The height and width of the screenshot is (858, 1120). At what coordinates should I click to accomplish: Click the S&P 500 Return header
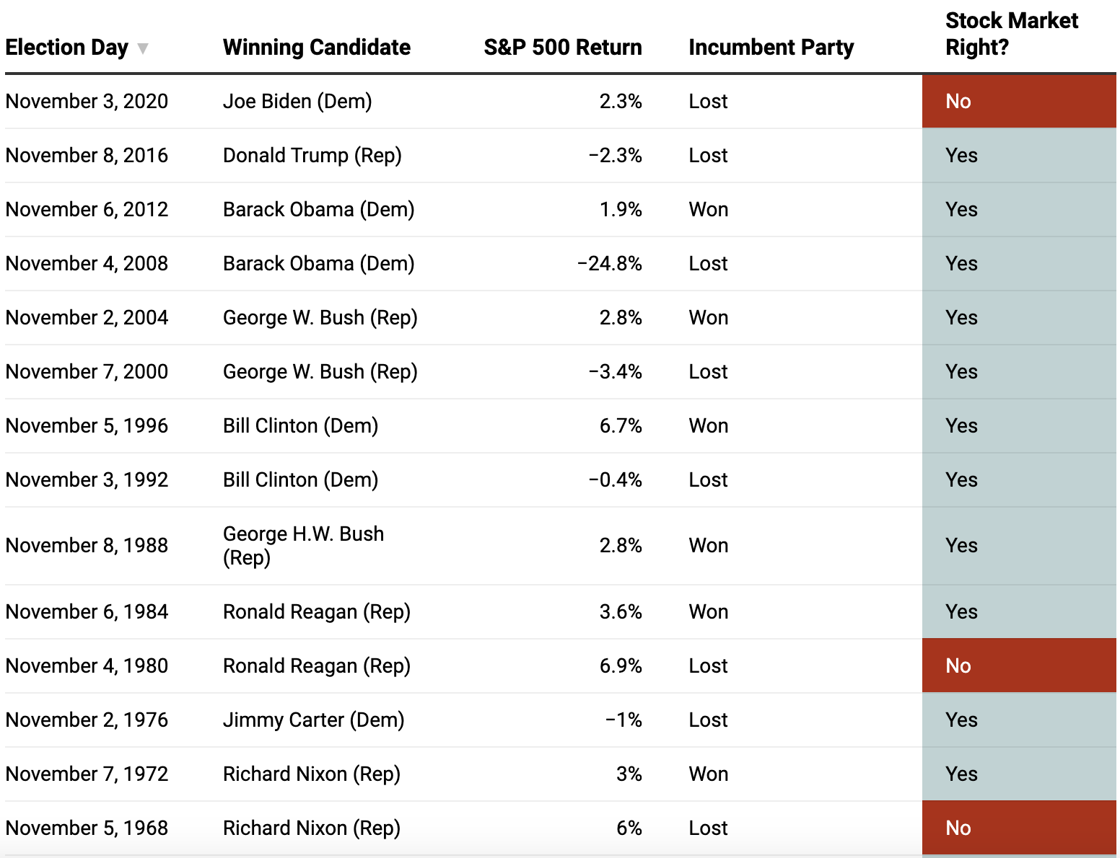tap(562, 48)
